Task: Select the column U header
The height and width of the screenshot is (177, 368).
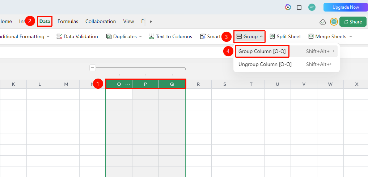Action: click(278, 84)
